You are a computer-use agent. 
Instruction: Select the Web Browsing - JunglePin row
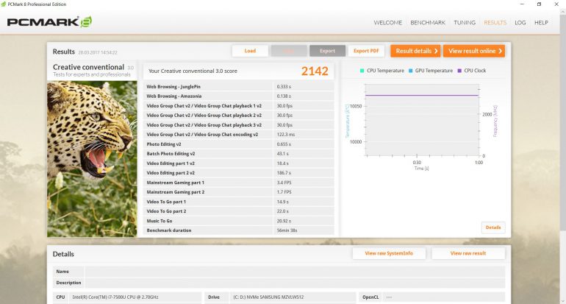[239, 87]
